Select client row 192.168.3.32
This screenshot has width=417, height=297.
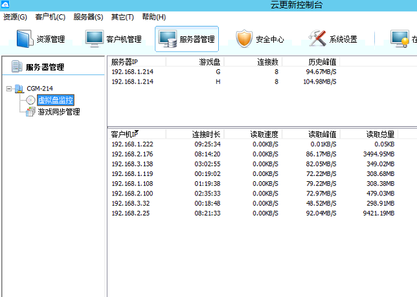coord(253,203)
